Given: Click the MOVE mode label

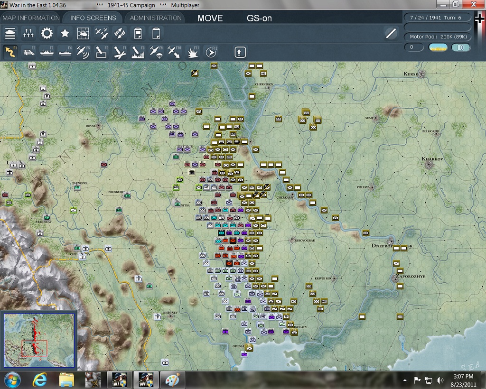Looking at the screenshot, I should [x=210, y=19].
